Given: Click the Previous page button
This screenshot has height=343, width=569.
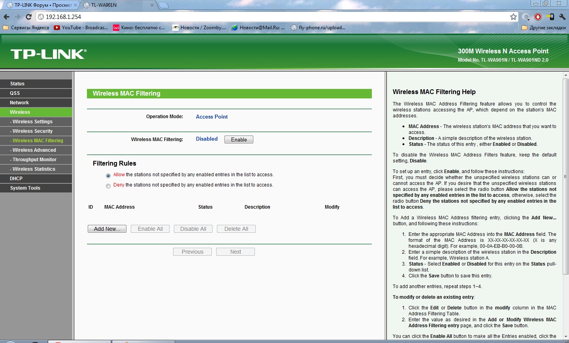Looking at the screenshot, I should pyautogui.click(x=192, y=252).
